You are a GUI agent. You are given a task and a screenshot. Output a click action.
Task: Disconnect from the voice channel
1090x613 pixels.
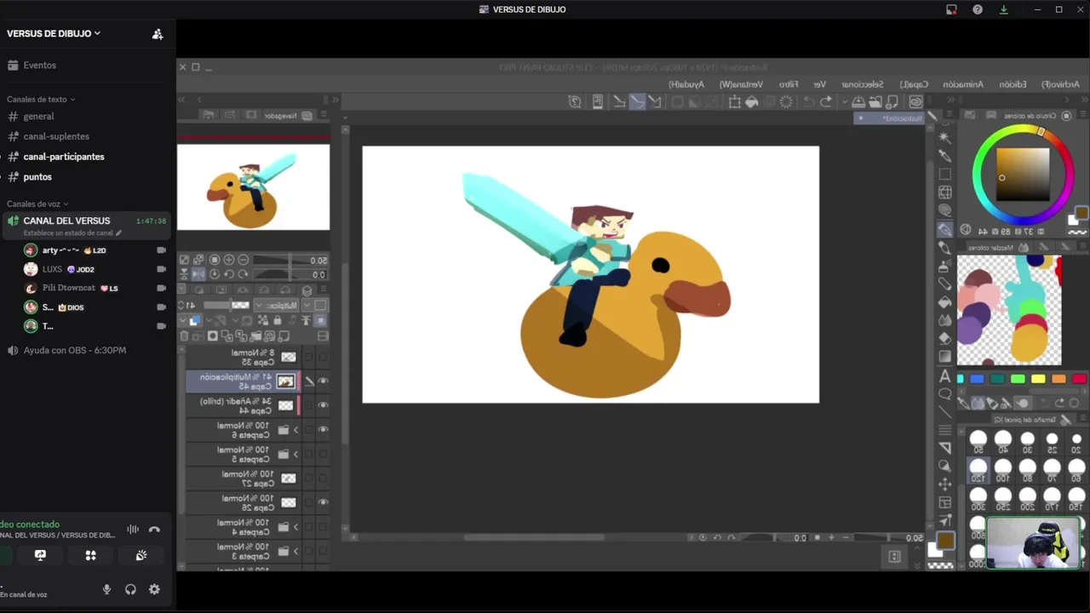154,530
